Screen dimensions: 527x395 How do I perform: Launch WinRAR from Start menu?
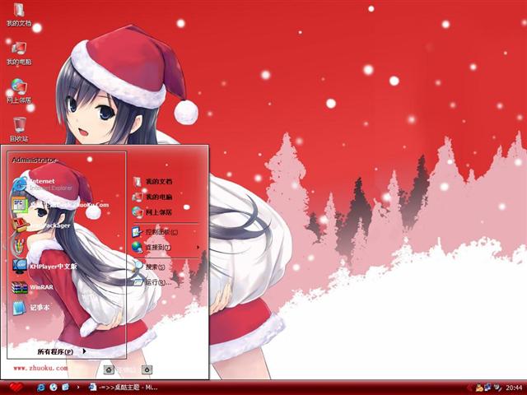coord(33,287)
